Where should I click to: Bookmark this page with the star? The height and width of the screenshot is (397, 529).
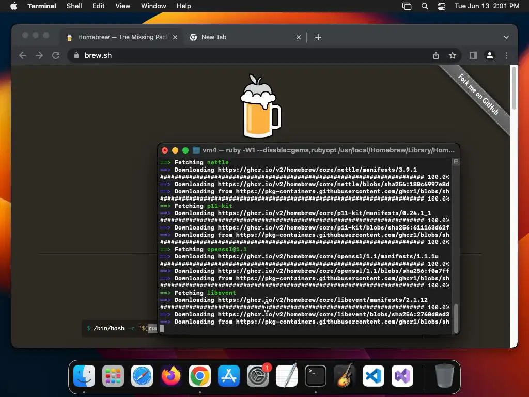tap(453, 55)
